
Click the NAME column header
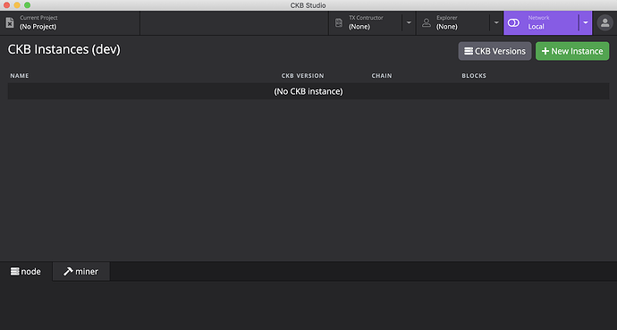point(20,75)
